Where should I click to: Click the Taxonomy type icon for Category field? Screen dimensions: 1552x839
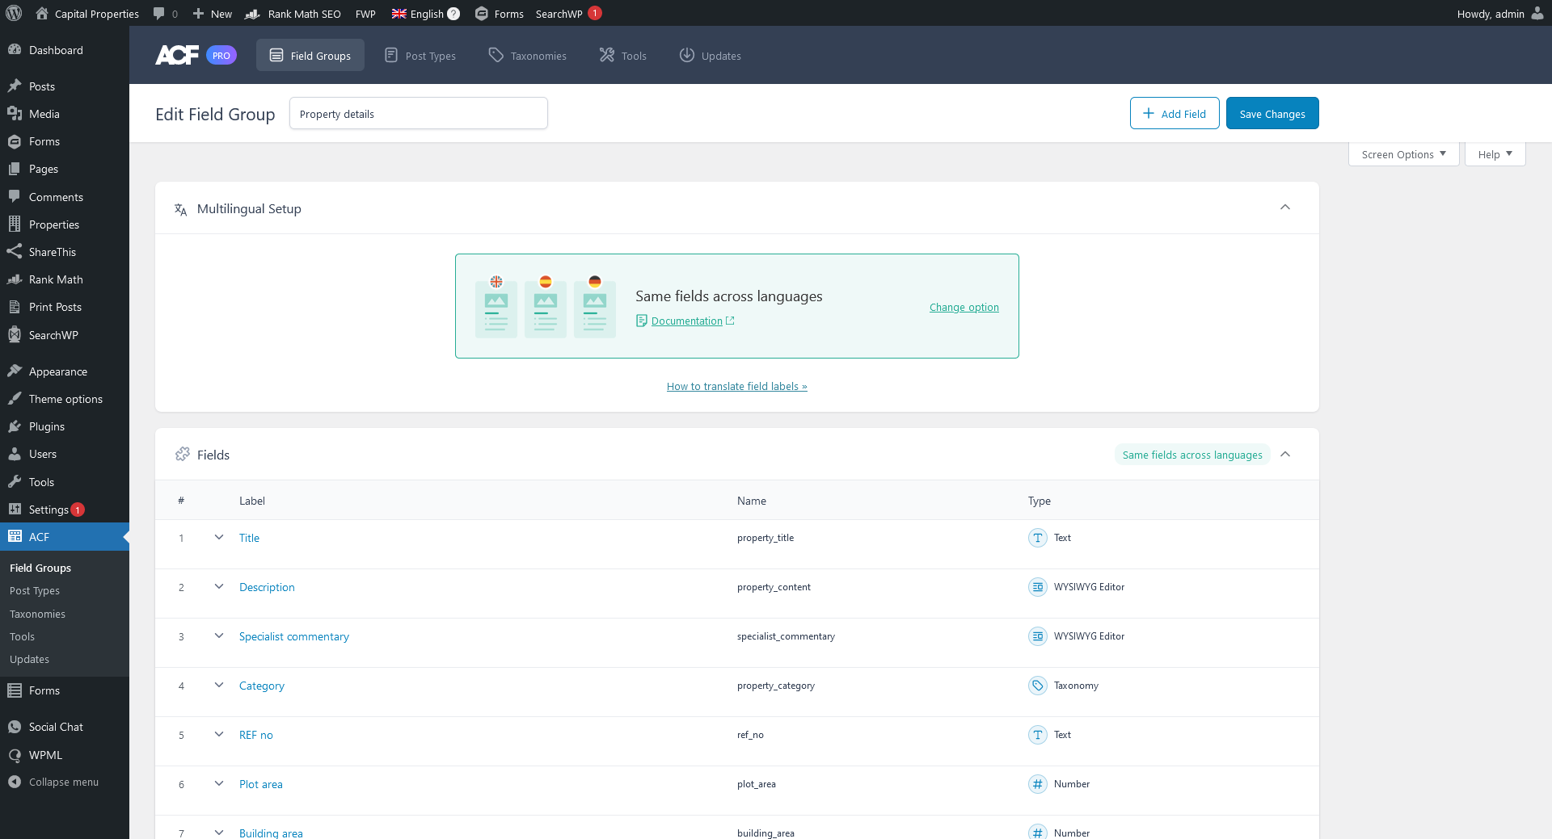[1037, 686]
